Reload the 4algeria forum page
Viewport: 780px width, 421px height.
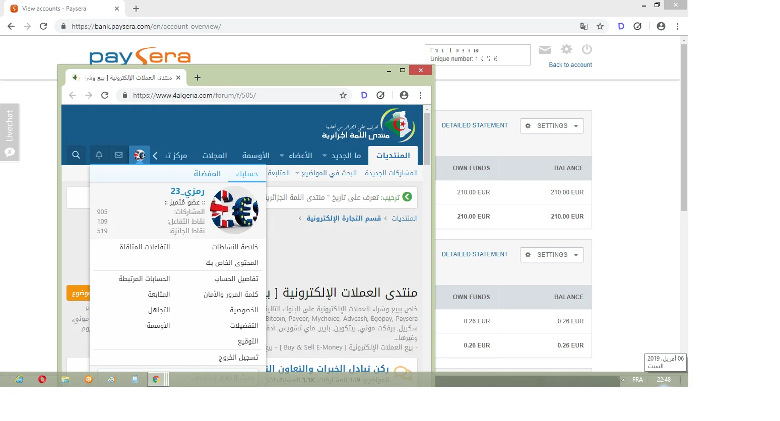coord(105,95)
